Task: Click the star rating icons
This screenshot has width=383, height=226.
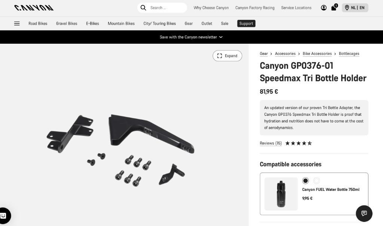Action: pos(298,143)
